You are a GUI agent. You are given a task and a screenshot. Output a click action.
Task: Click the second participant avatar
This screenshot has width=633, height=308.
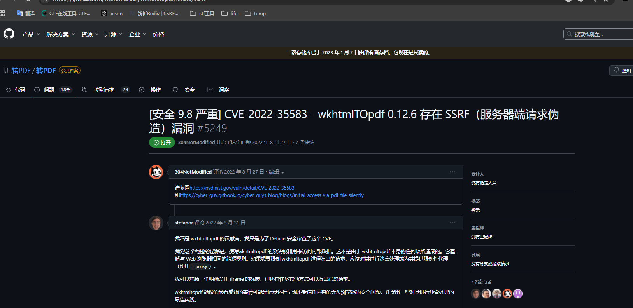click(486, 294)
